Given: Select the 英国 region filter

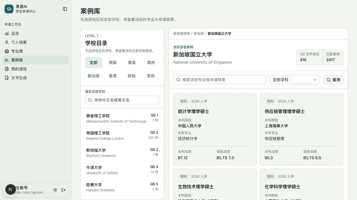Looking at the screenshot, I should tap(112, 62).
